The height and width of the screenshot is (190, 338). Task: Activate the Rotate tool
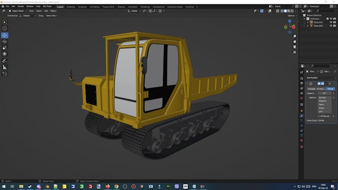[x=4, y=42]
